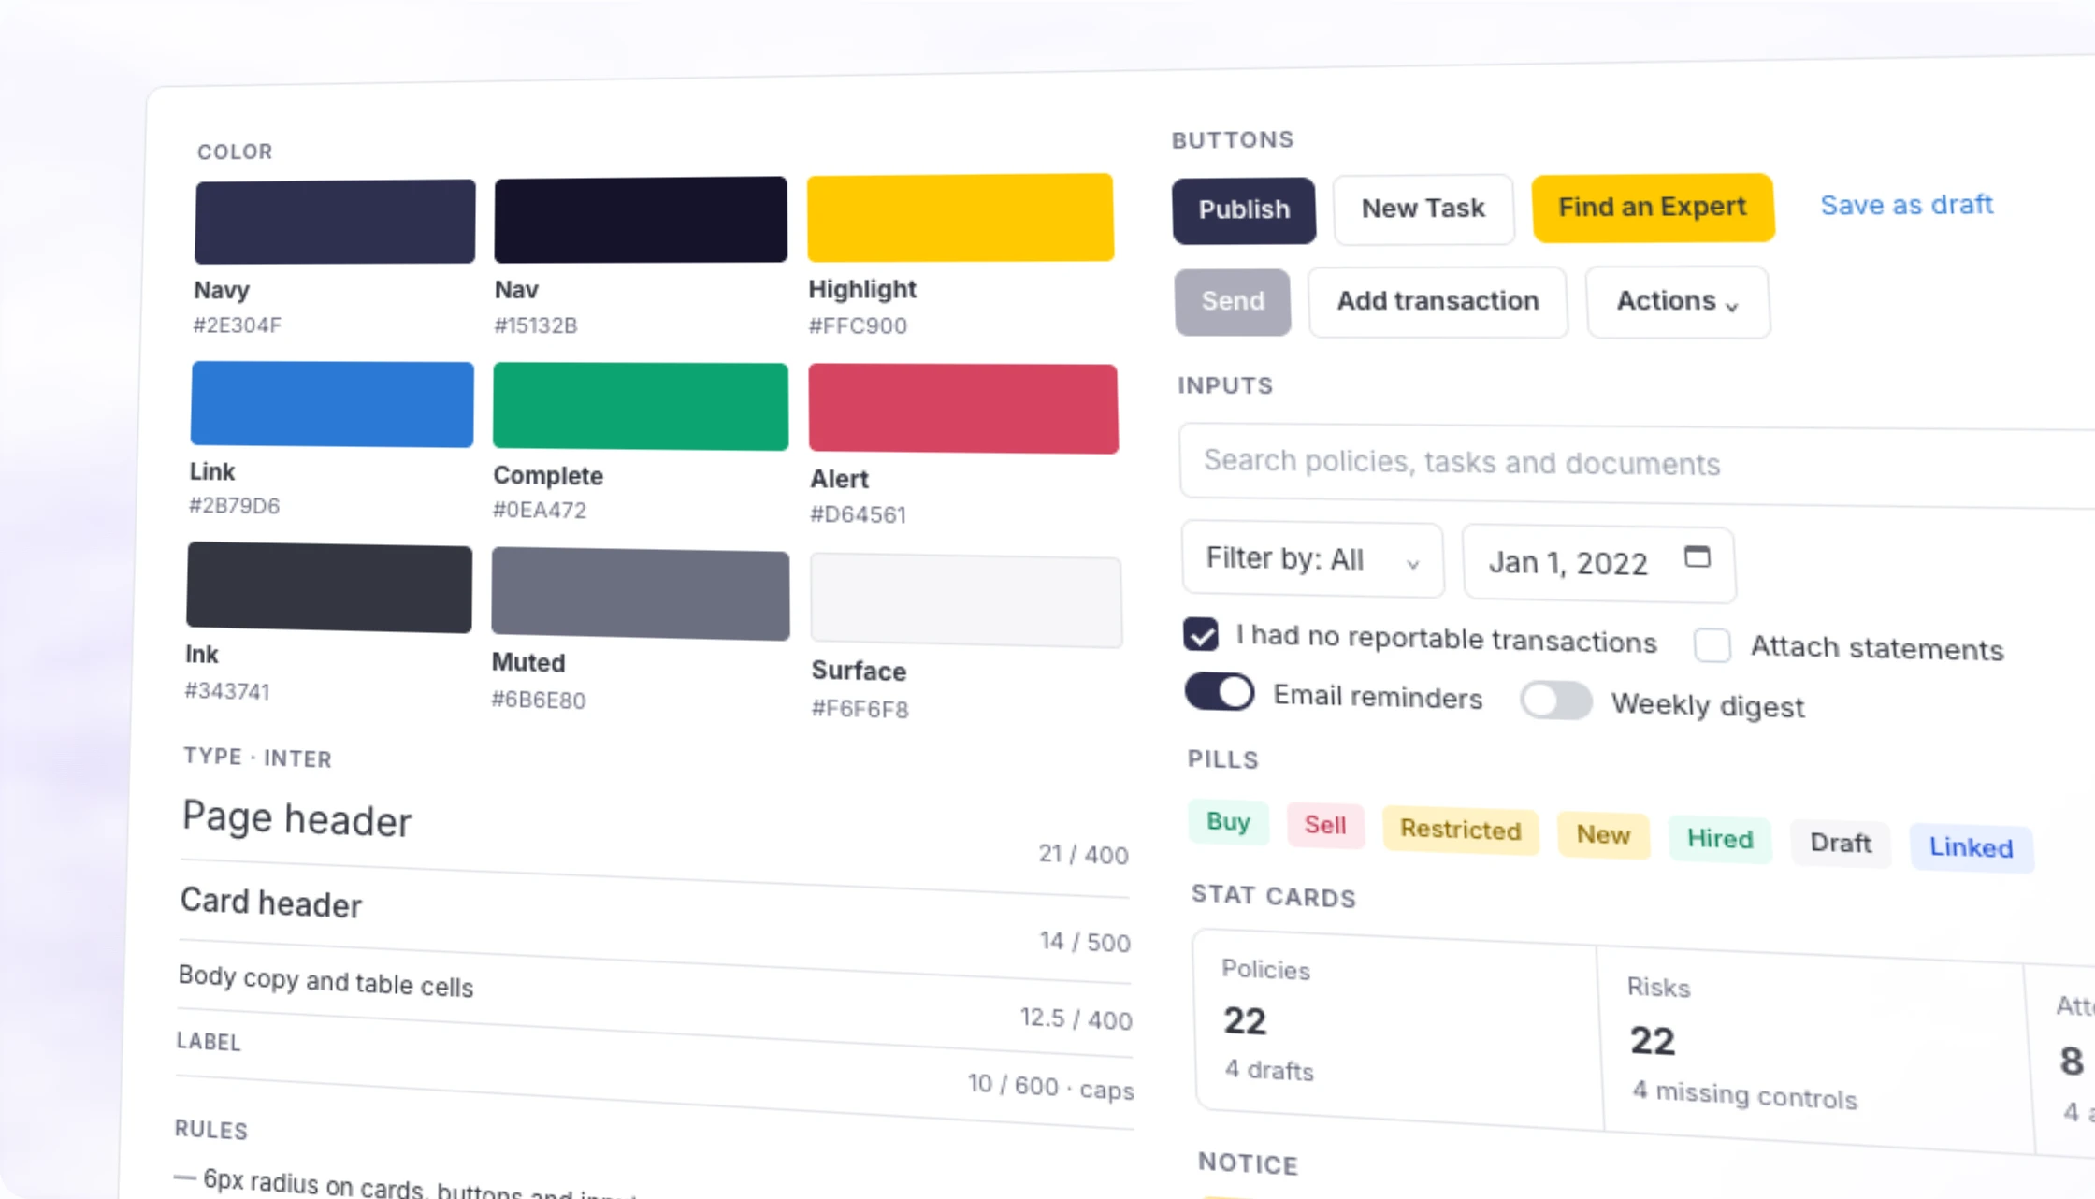The image size is (2095, 1199).
Task: Click the '#FFC900' hex code text
Action: [858, 325]
